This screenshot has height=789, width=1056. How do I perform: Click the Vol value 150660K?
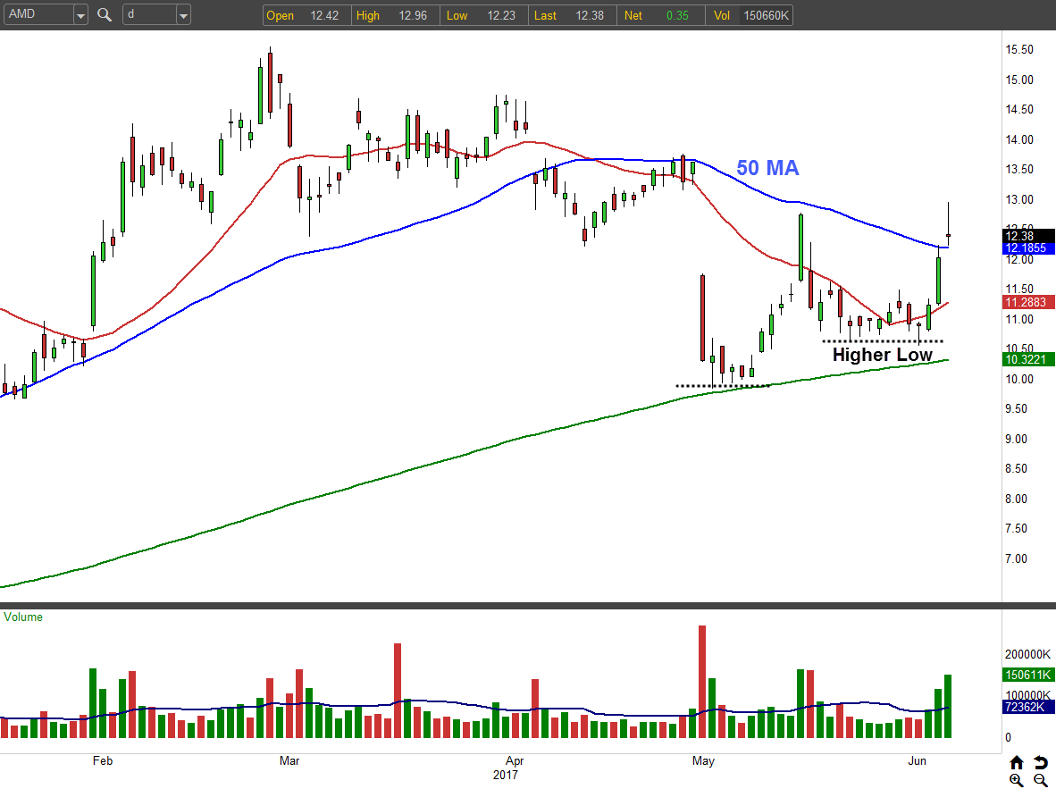(766, 15)
